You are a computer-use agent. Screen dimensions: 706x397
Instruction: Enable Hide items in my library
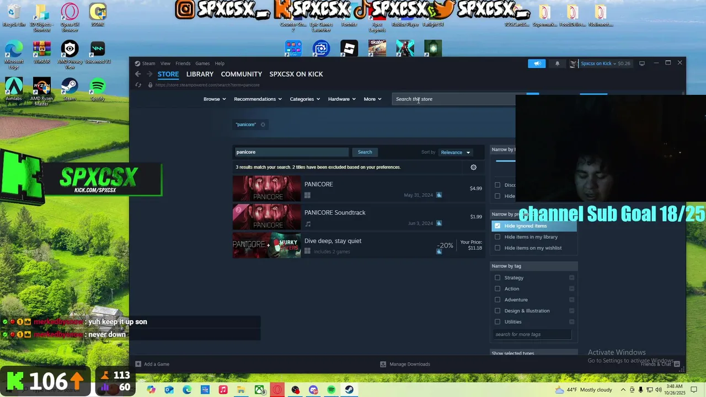498,237
